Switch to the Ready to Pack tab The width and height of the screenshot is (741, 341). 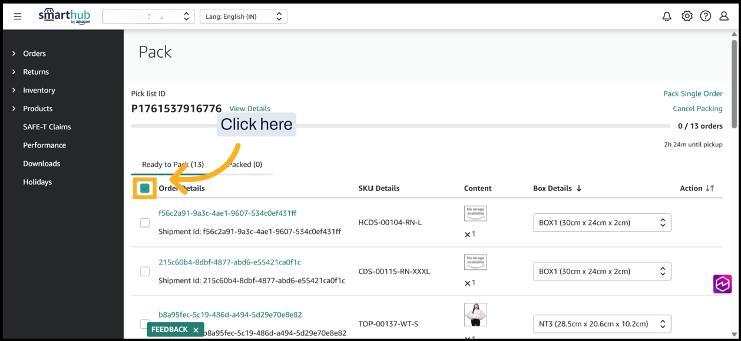click(173, 165)
